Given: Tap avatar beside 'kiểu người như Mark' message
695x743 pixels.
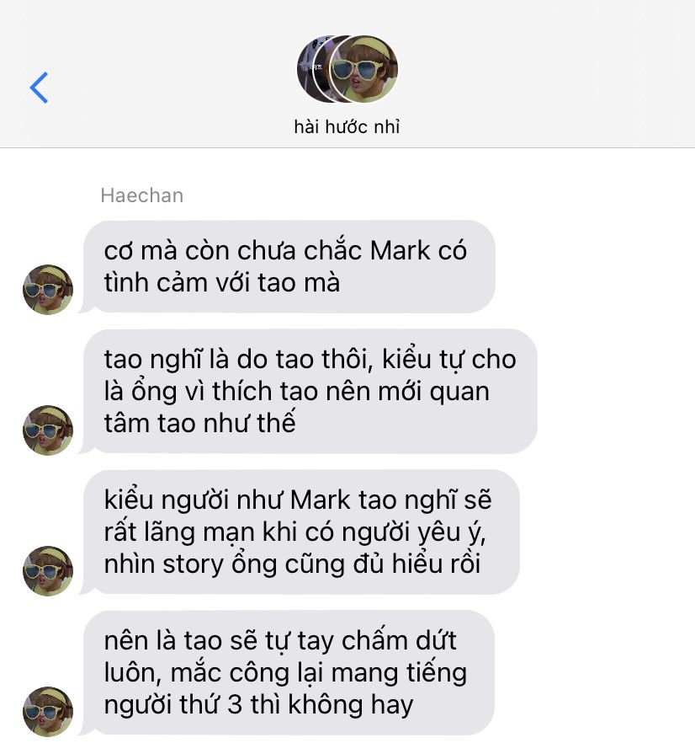Looking at the screenshot, I should (48, 571).
